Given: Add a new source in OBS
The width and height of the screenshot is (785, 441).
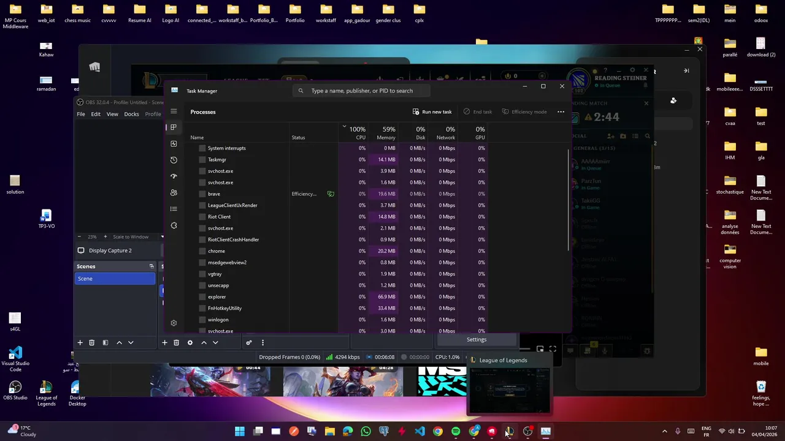Looking at the screenshot, I should coord(164,342).
